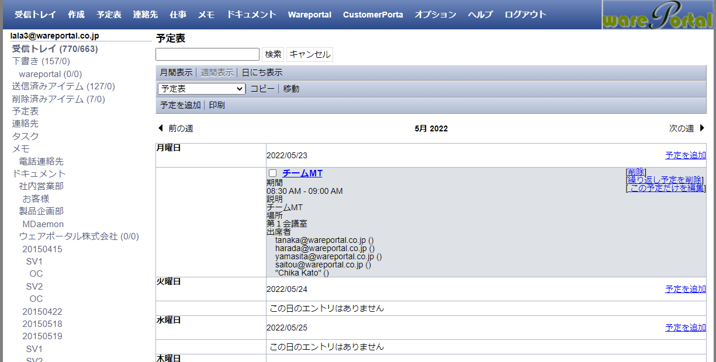Click the previous week arrow icon
The height and width of the screenshot is (362, 716).
pos(160,128)
